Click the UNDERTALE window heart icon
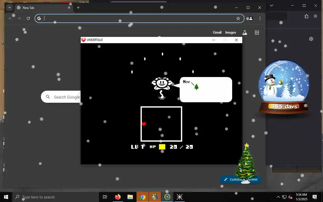323x202 pixels. point(84,40)
